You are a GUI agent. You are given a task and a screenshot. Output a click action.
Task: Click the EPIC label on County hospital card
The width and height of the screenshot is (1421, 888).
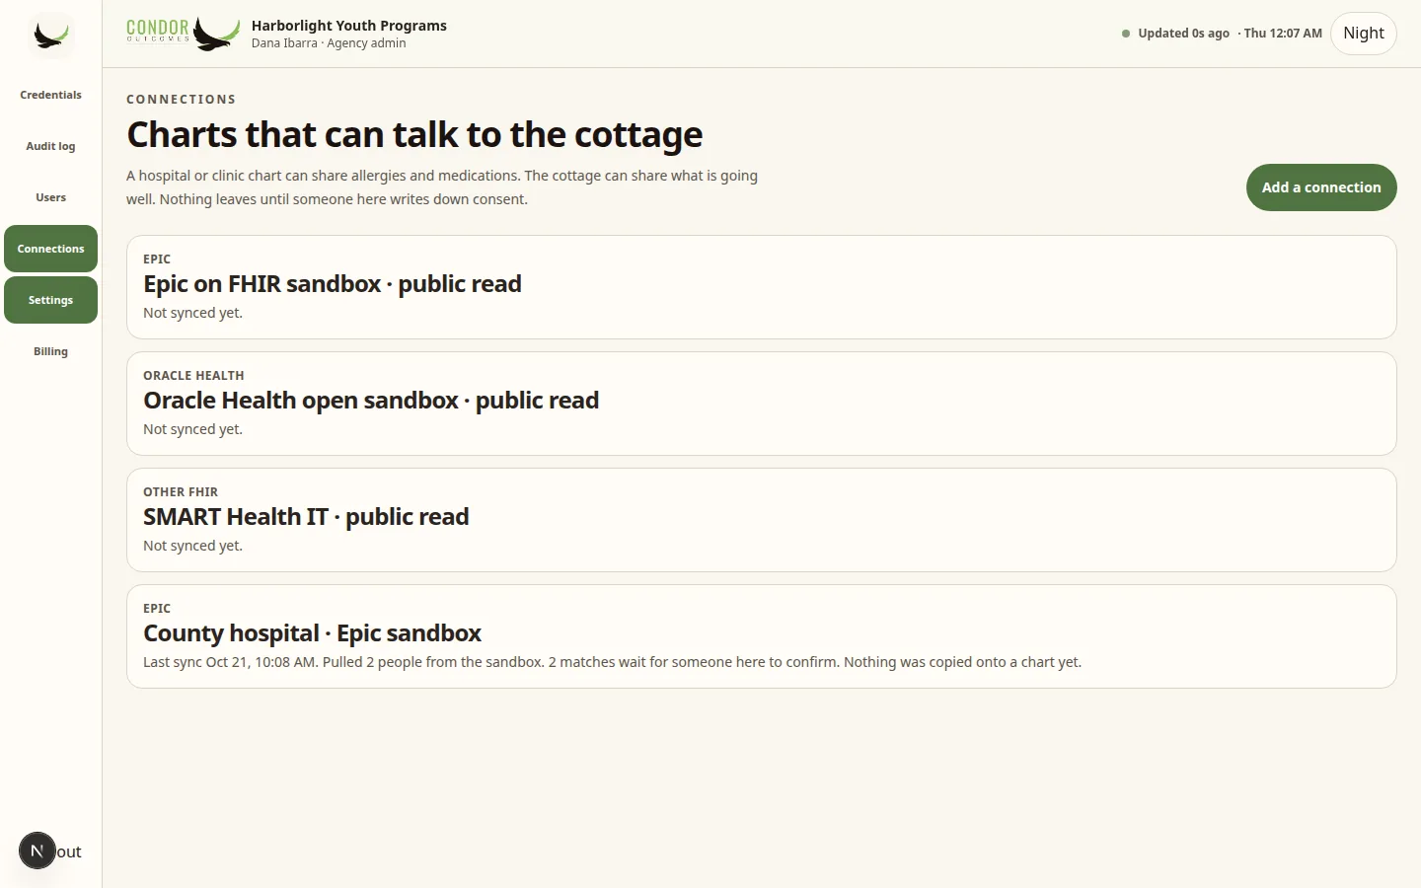click(157, 609)
